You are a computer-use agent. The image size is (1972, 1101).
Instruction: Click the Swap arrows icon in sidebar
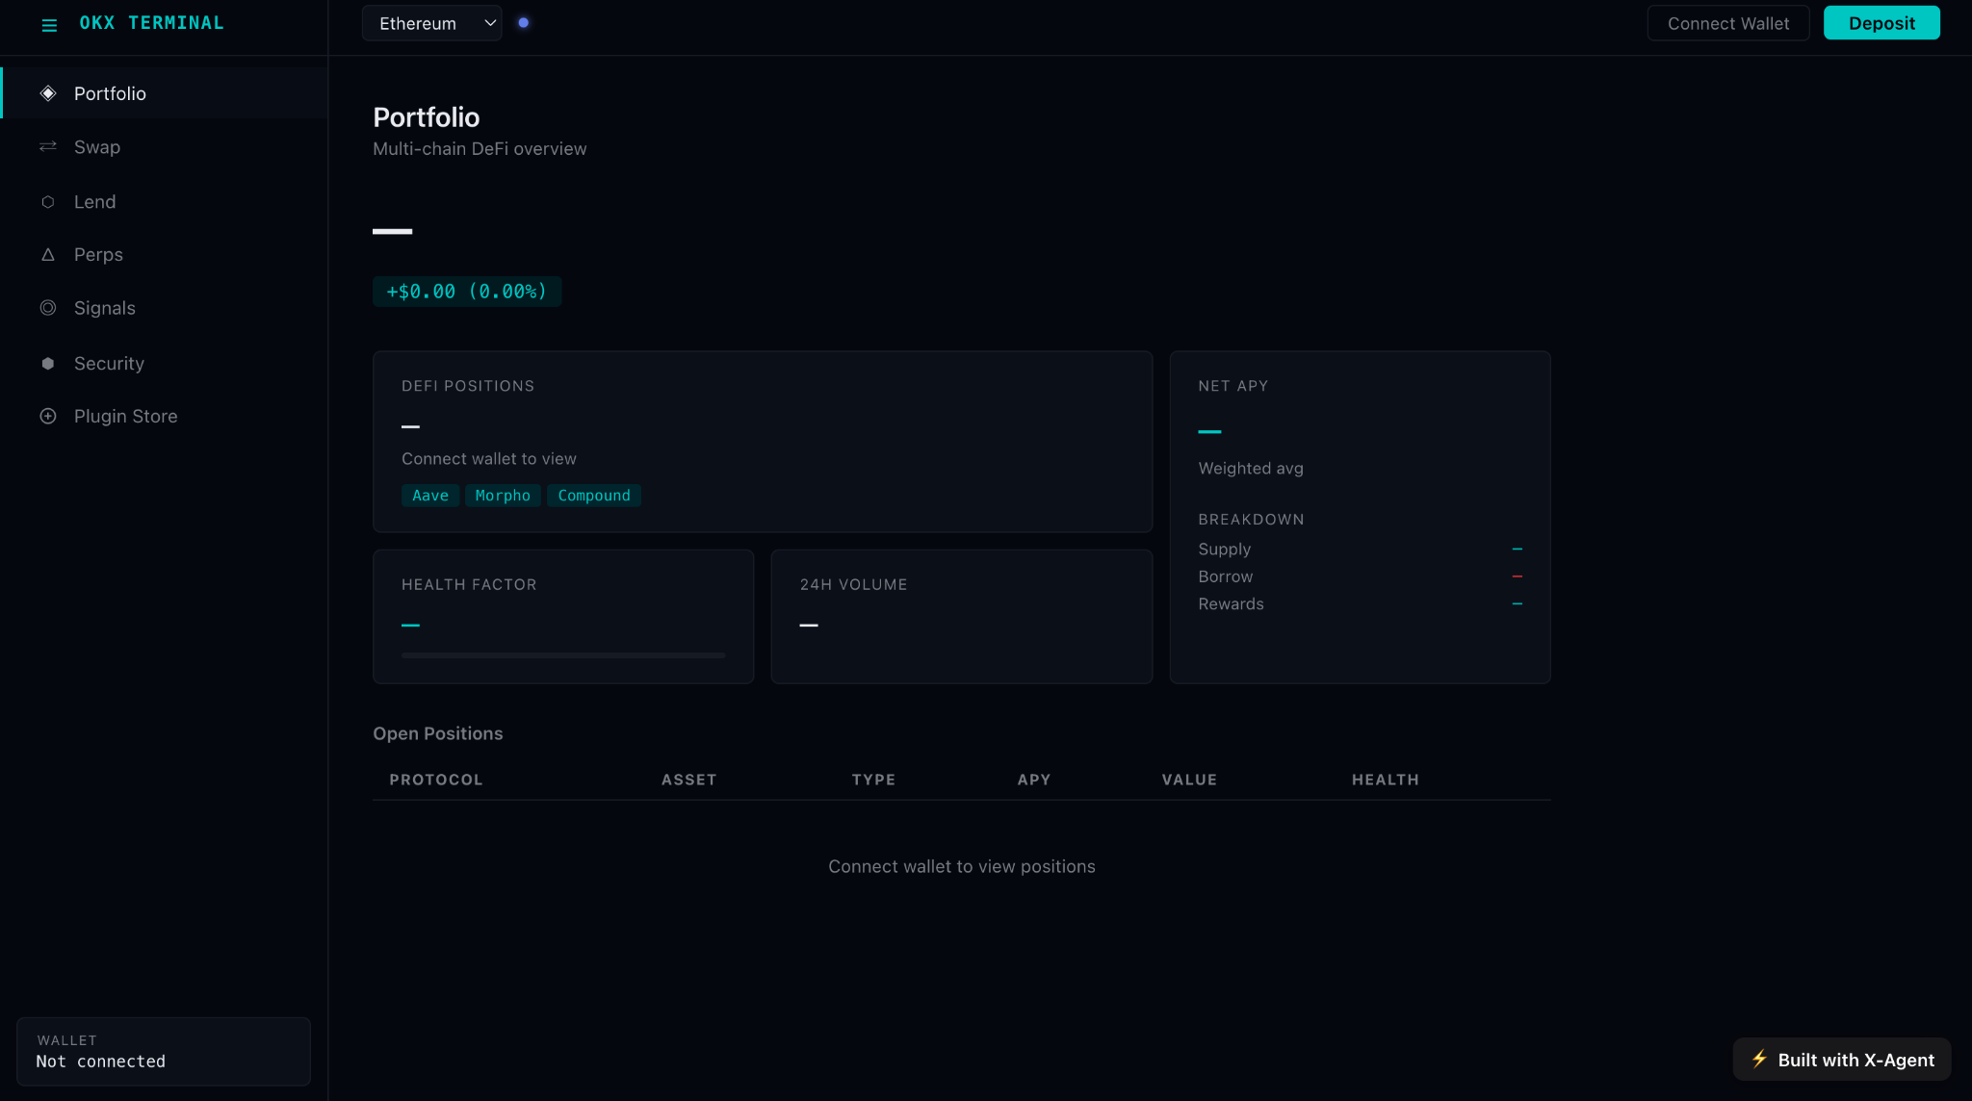coord(48,146)
